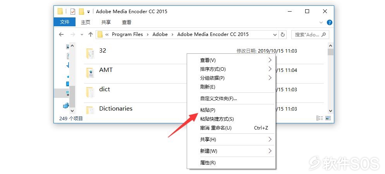Open the 排序方式(O) context submenu
This screenshot has width=385, height=174.
[231, 69]
